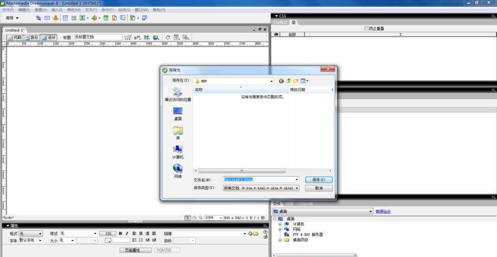Screen dimensions: 497x257
Task: Enable the prevent overlaps checkbox
Action: [x=366, y=28]
